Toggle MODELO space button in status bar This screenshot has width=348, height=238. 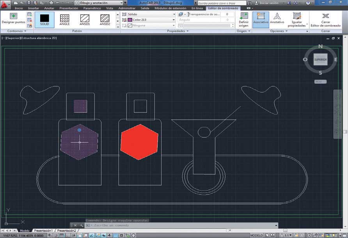pos(256,236)
